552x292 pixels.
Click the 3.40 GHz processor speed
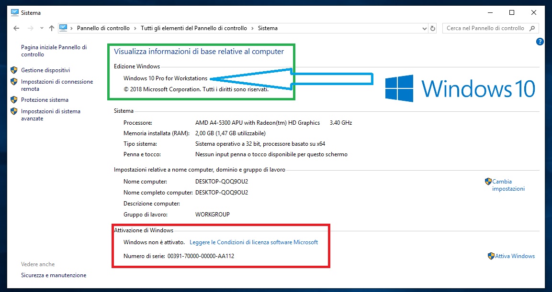tap(341, 123)
